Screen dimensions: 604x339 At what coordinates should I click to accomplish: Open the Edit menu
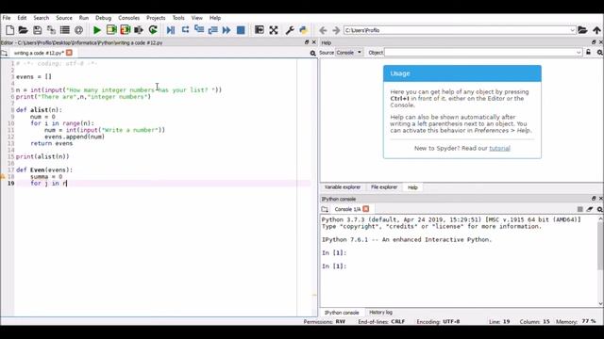[x=22, y=18]
